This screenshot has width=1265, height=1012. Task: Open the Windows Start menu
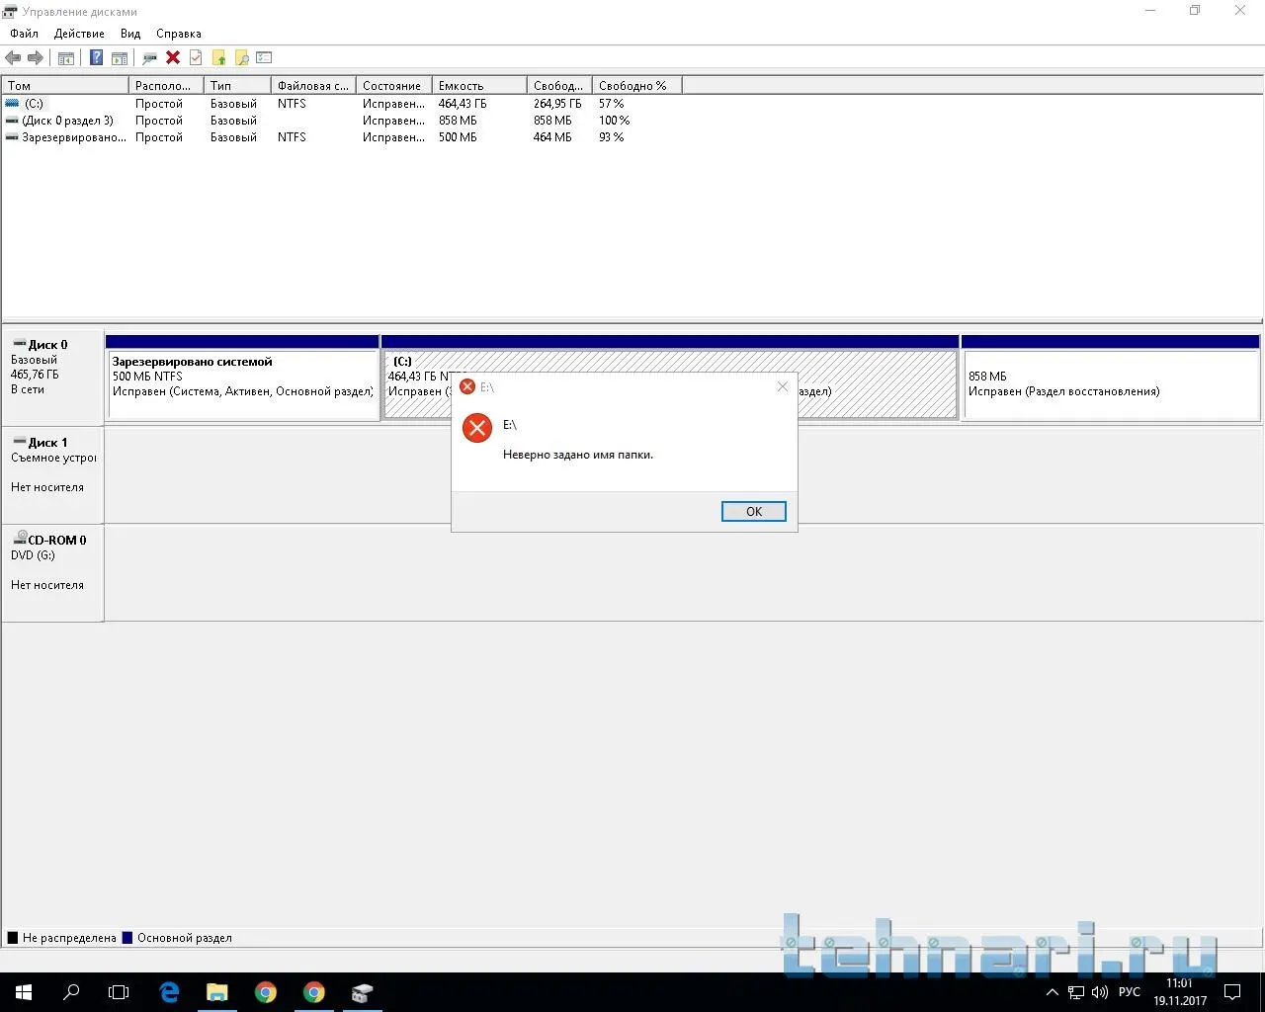[24, 992]
